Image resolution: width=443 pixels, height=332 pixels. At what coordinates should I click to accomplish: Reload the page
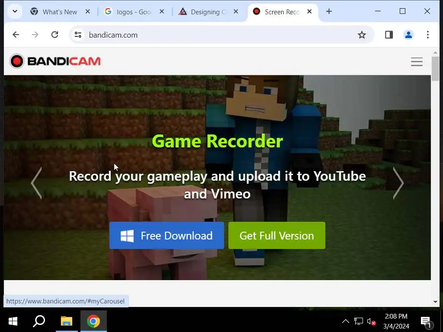(x=55, y=35)
